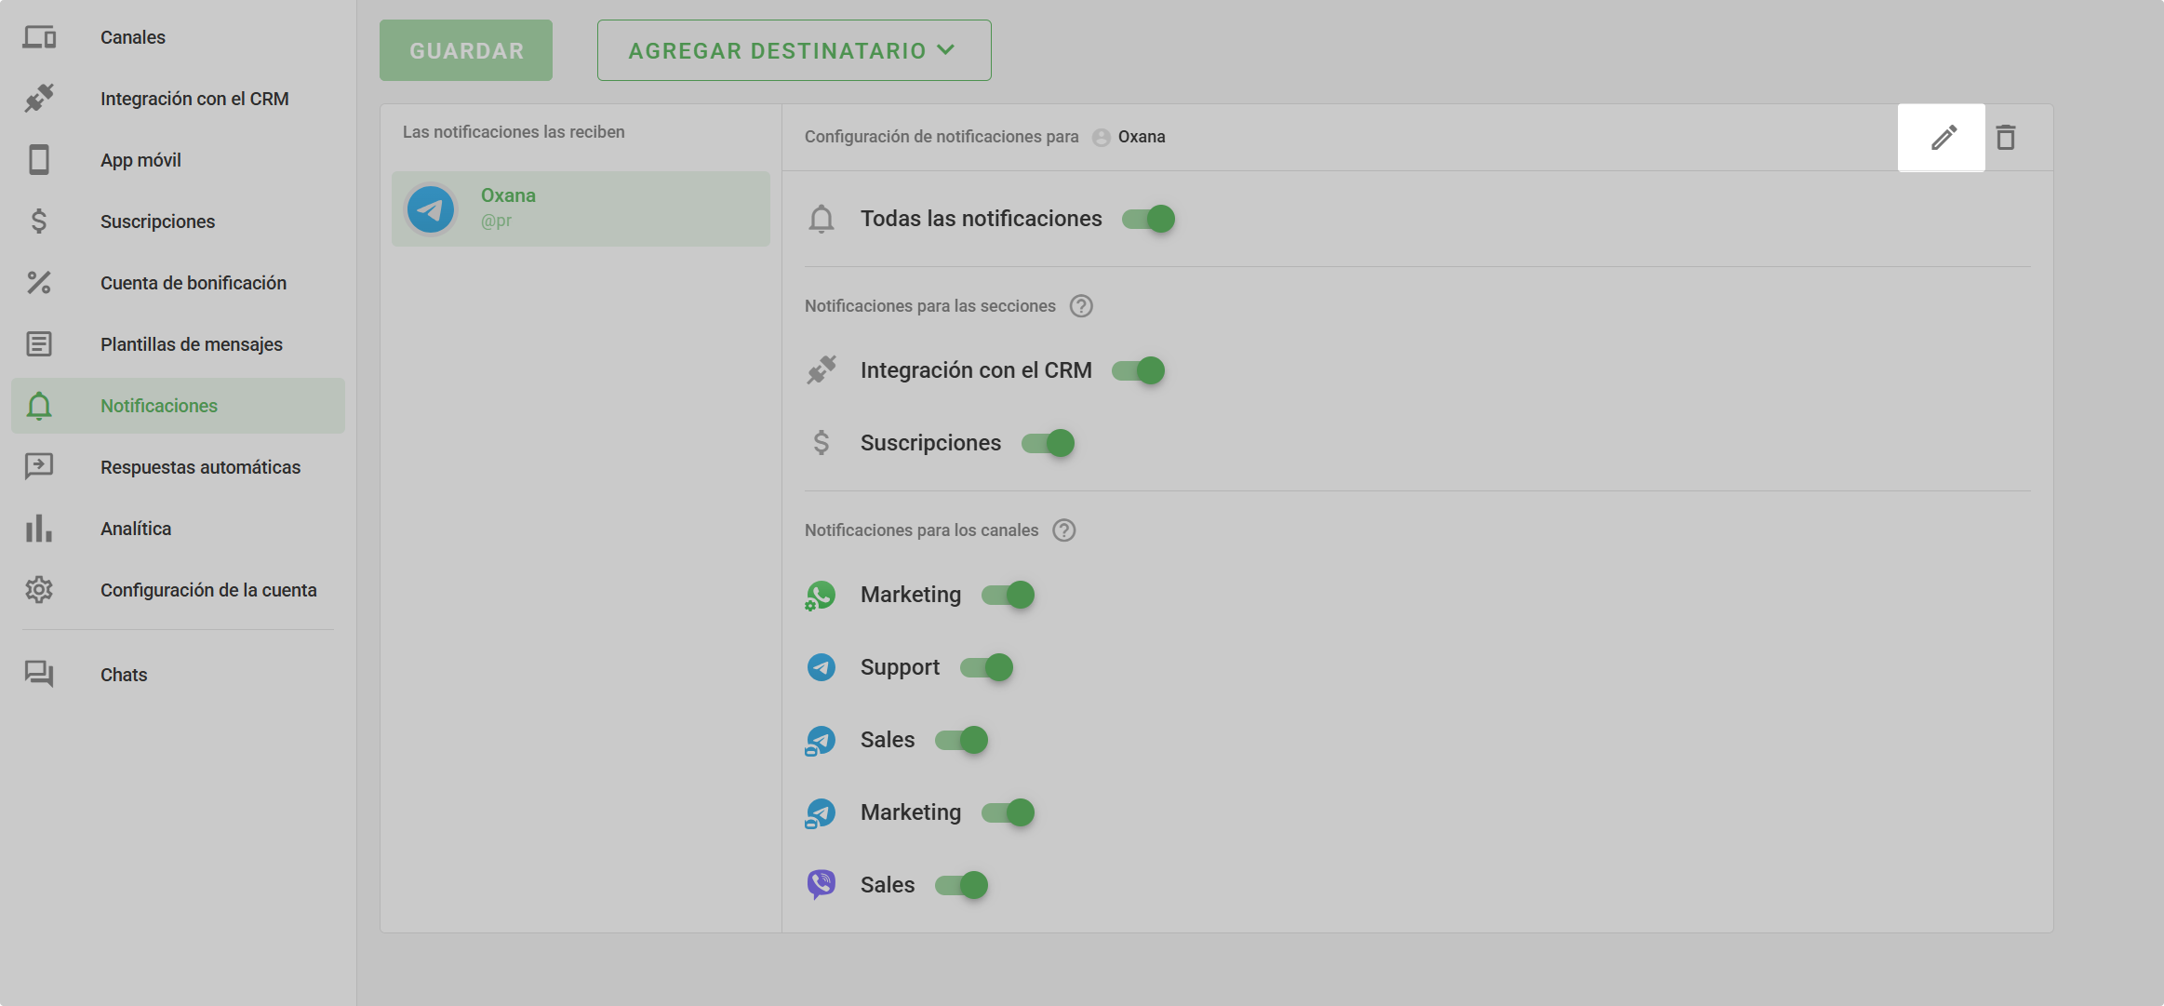Click the bell icon beside Notificaciones in sidebar

tap(39, 406)
